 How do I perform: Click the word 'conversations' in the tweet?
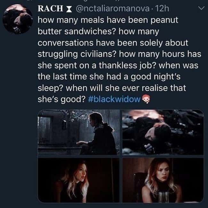(66, 43)
